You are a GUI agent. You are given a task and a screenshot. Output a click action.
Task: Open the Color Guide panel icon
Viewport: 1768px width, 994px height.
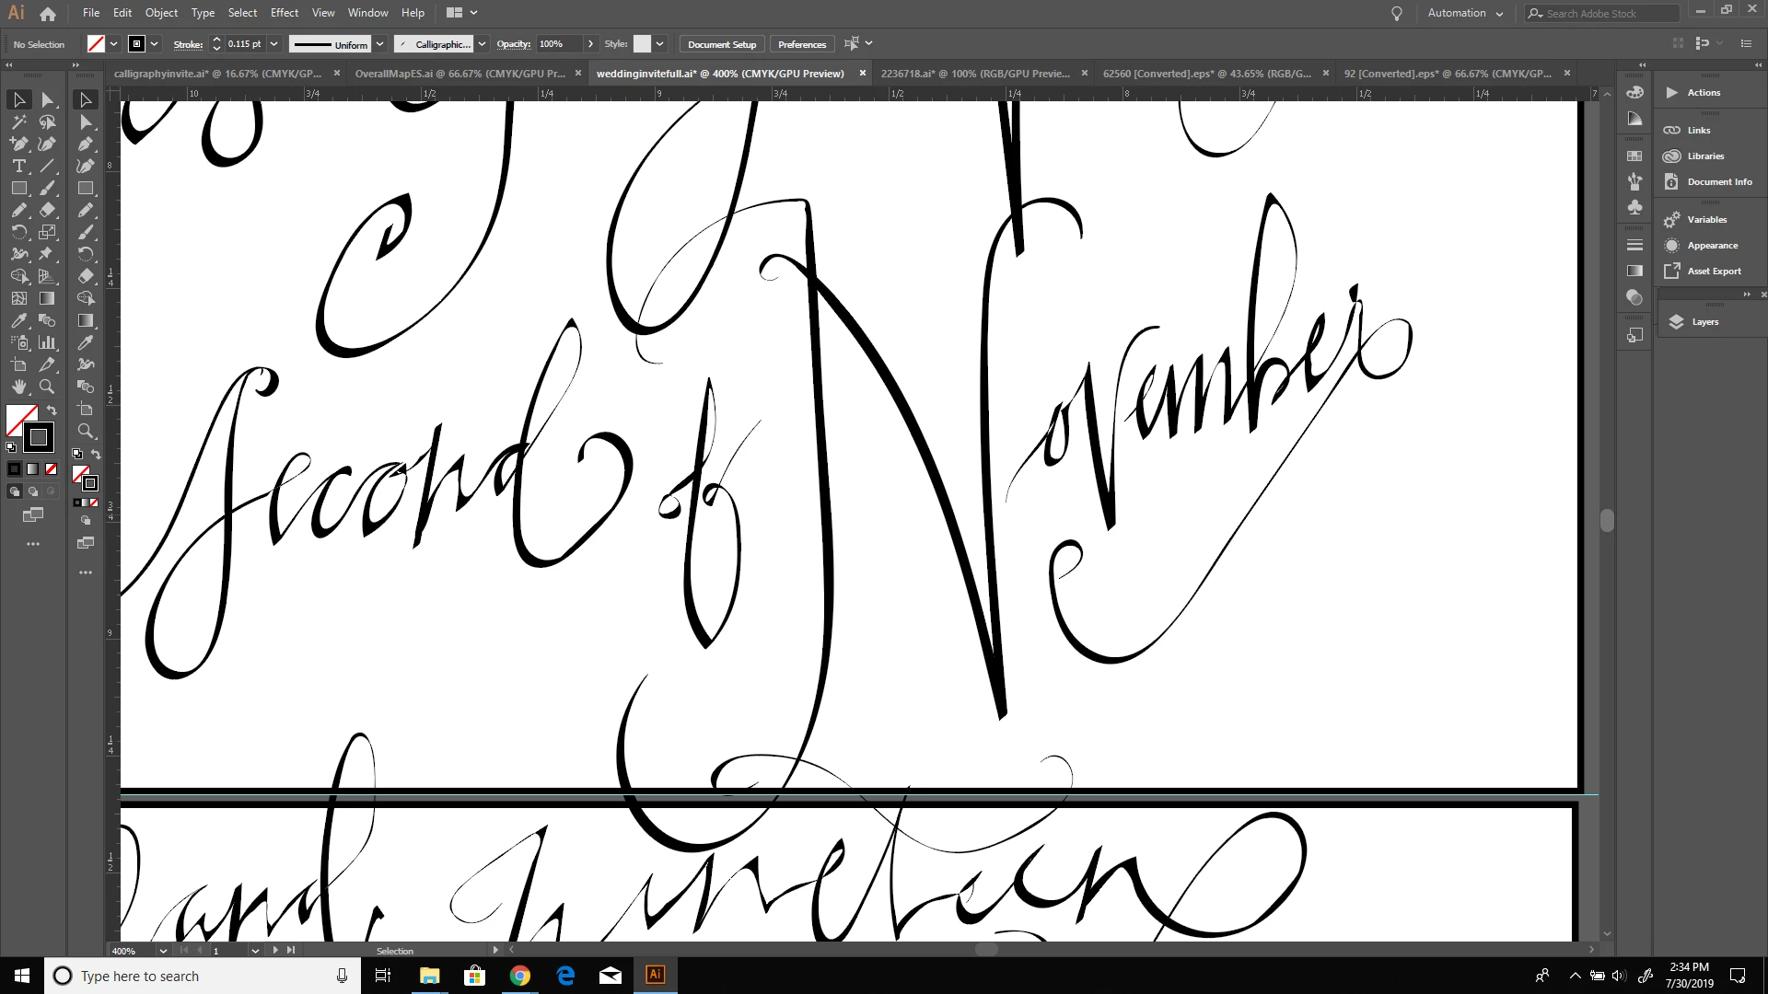(1634, 119)
